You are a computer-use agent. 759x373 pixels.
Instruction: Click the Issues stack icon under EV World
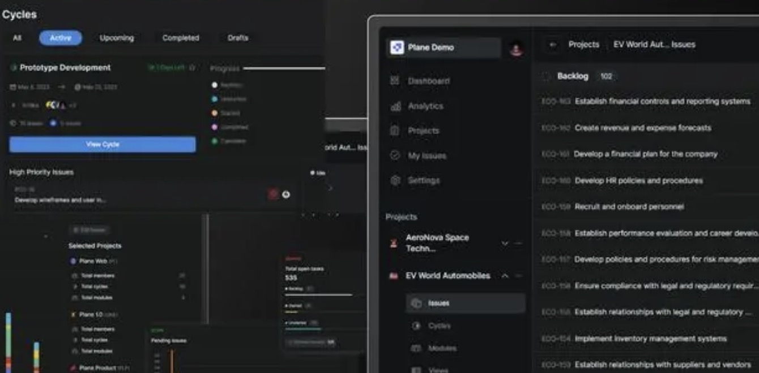(416, 303)
